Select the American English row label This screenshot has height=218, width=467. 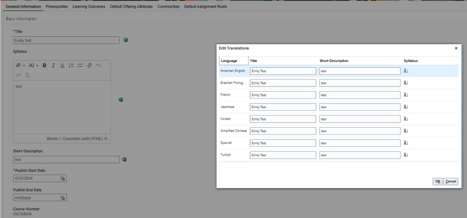click(x=233, y=71)
